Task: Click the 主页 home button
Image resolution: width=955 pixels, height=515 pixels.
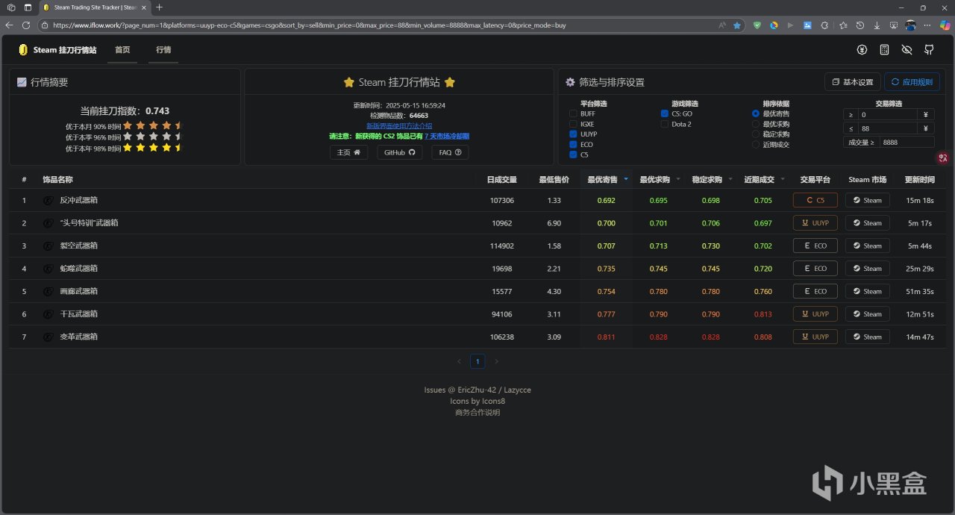Action: pyautogui.click(x=348, y=152)
